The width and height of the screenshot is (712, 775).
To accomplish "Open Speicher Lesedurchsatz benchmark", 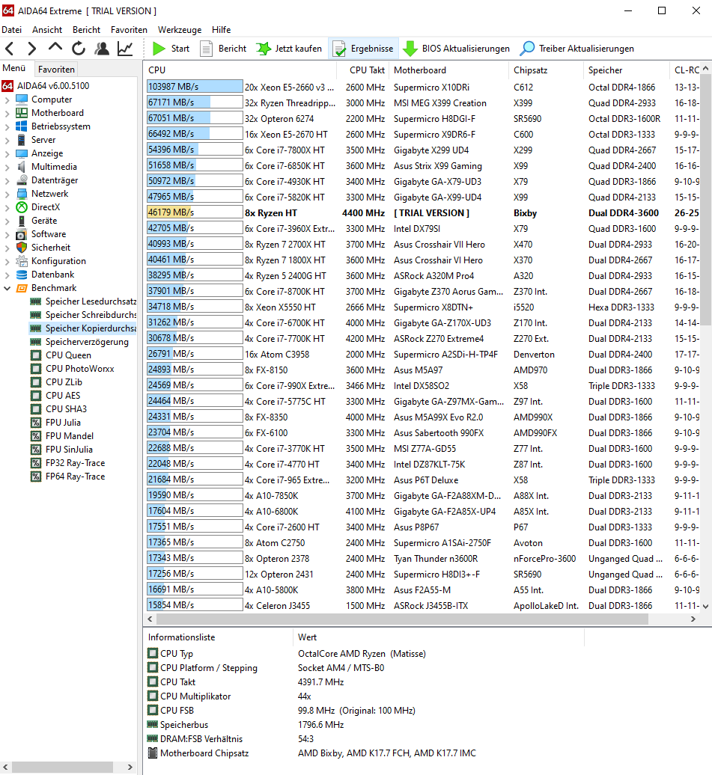I will [91, 301].
